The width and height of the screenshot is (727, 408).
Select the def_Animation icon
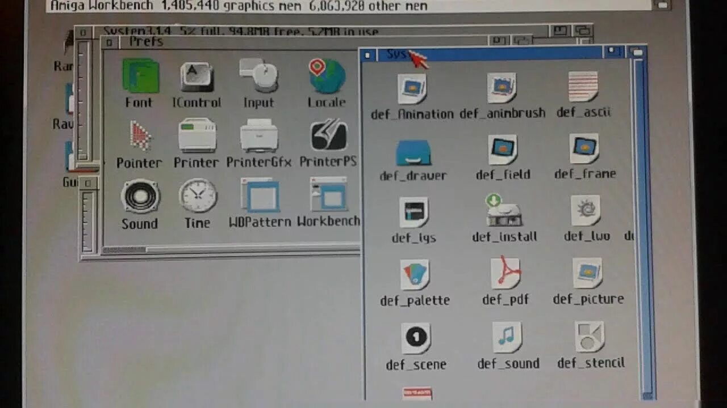tap(412, 89)
